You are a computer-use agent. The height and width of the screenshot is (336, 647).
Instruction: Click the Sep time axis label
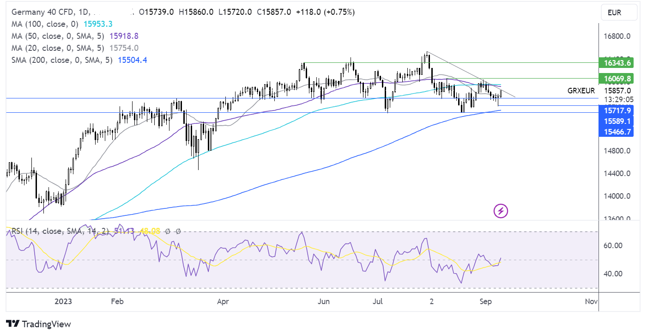(486, 301)
